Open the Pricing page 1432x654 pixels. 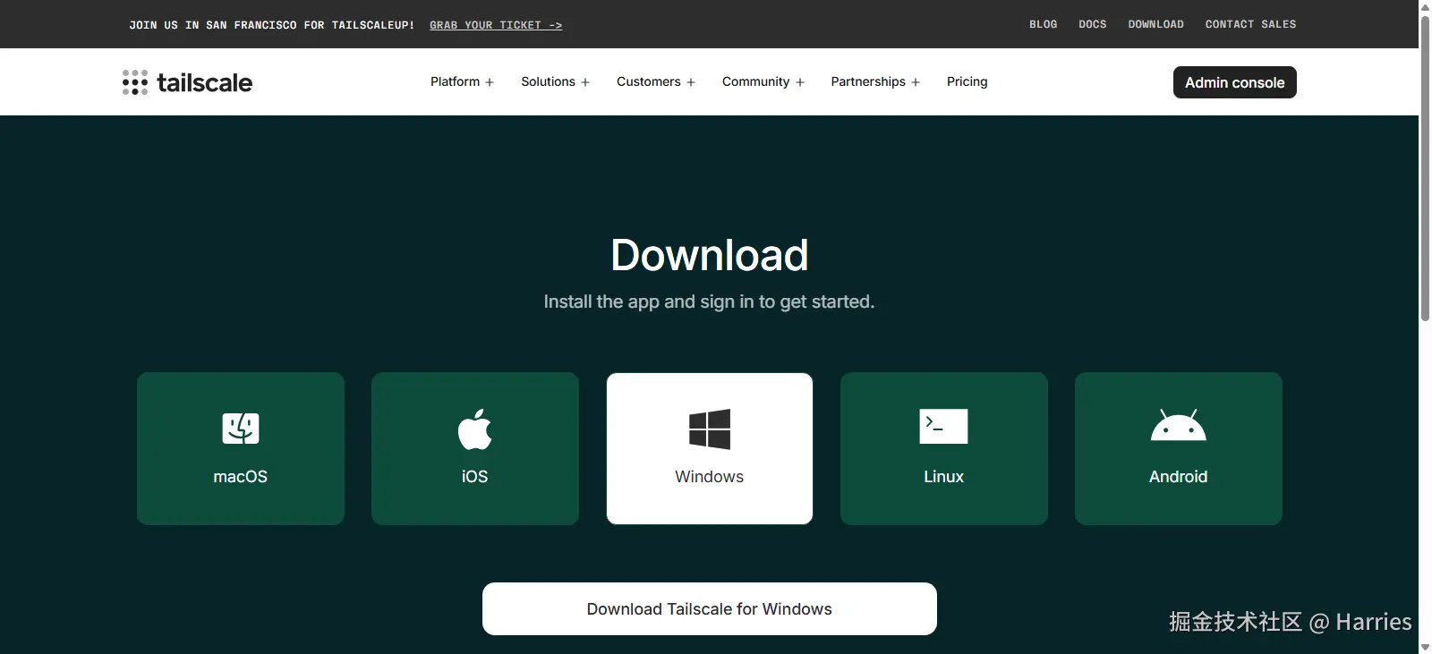point(967,81)
